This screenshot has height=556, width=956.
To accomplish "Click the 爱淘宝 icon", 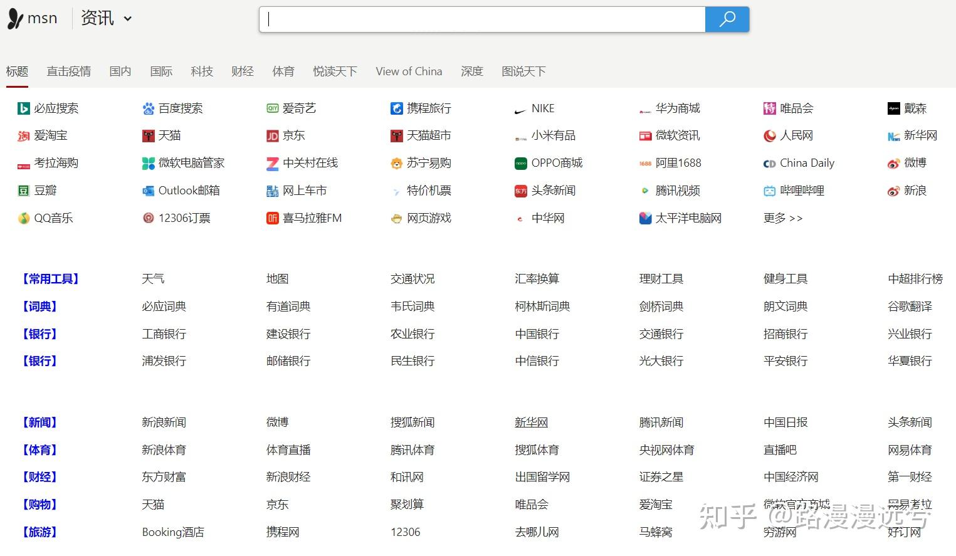I will point(23,136).
